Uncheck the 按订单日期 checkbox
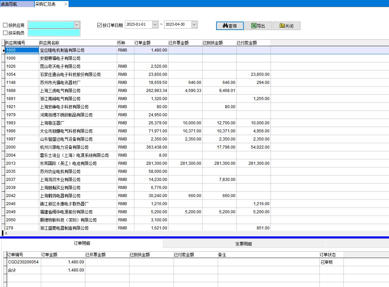The image size is (389, 287). [x=99, y=25]
